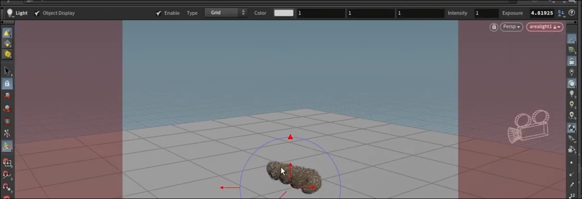Choose the disable lighting icon

coord(572,72)
